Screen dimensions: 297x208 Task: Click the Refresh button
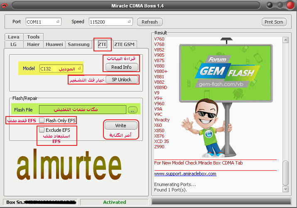click(150, 22)
